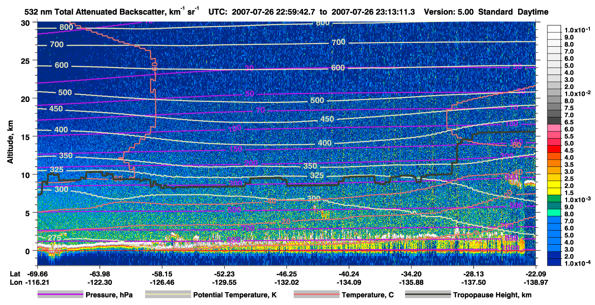
Task: Click the latitude value '-58.15'
Action: pos(162,273)
